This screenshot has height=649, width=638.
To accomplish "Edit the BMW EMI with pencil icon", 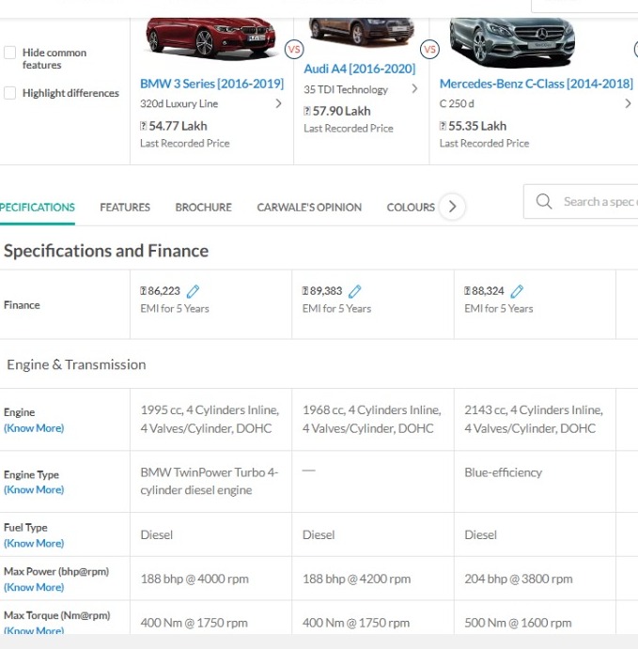I will click(x=193, y=291).
